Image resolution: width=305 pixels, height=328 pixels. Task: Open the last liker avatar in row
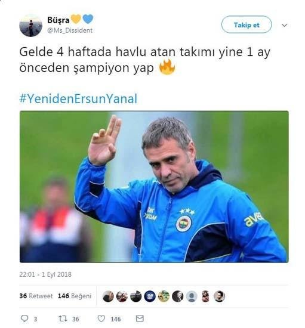(x=219, y=296)
